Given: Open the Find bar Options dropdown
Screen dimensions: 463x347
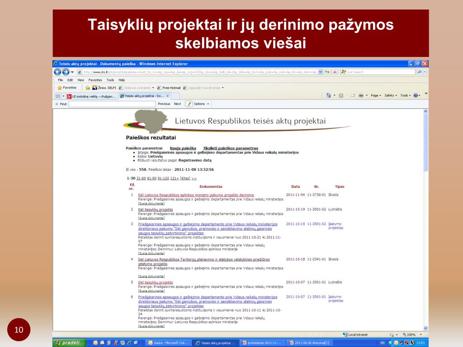Looking at the screenshot, I should pyautogui.click(x=201, y=104).
